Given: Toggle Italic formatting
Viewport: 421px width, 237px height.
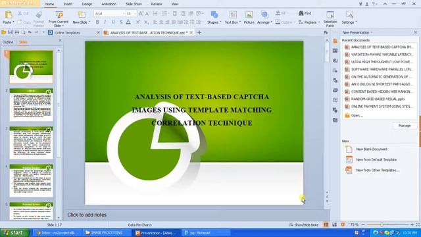Looking at the screenshot, I should 105,22.
